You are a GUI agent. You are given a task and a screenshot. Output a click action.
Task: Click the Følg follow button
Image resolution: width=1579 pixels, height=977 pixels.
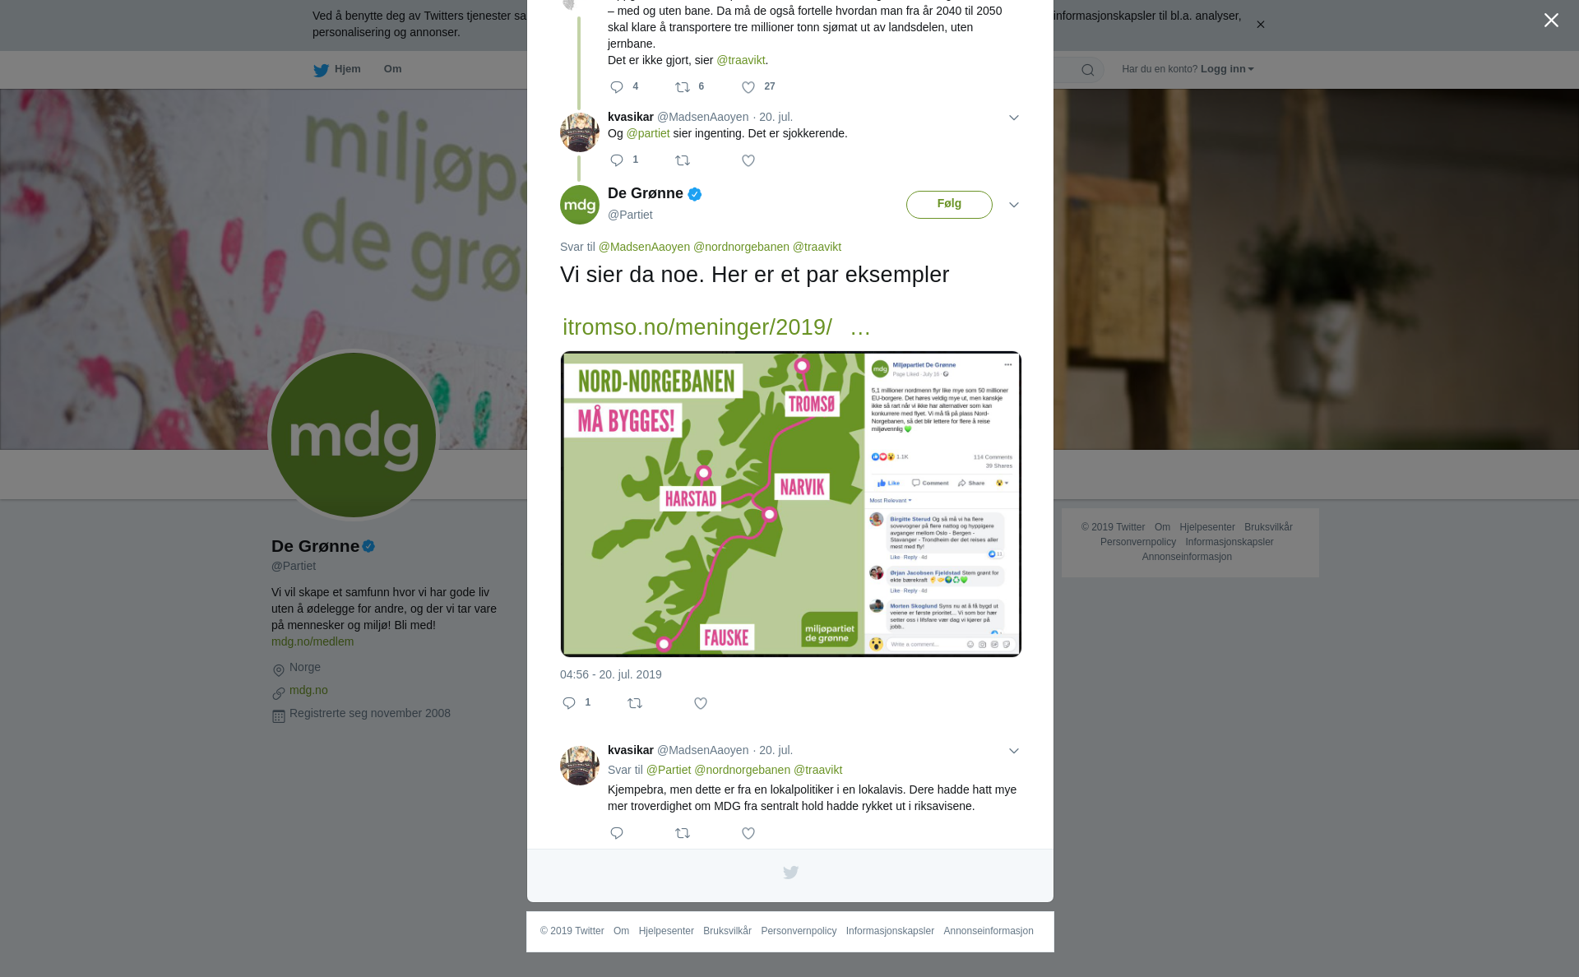[949, 204]
